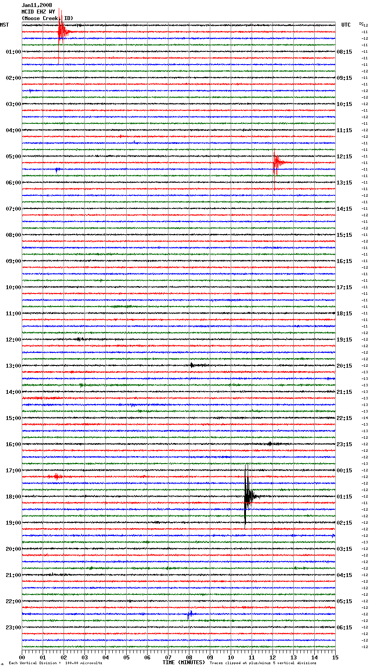Click the 00:15 UTC time label
The width and height of the screenshot is (370, 669).
tap(344, 471)
